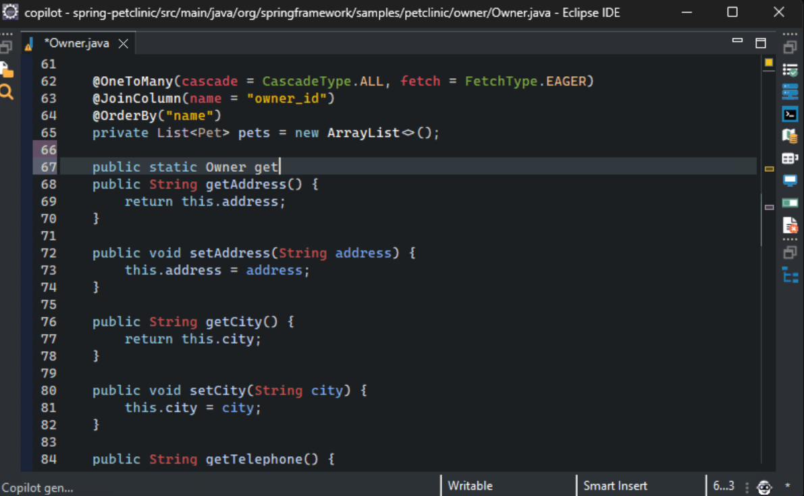Image resolution: width=804 pixels, height=496 pixels.
Task: Close the Owner.java tab
Action: point(122,42)
